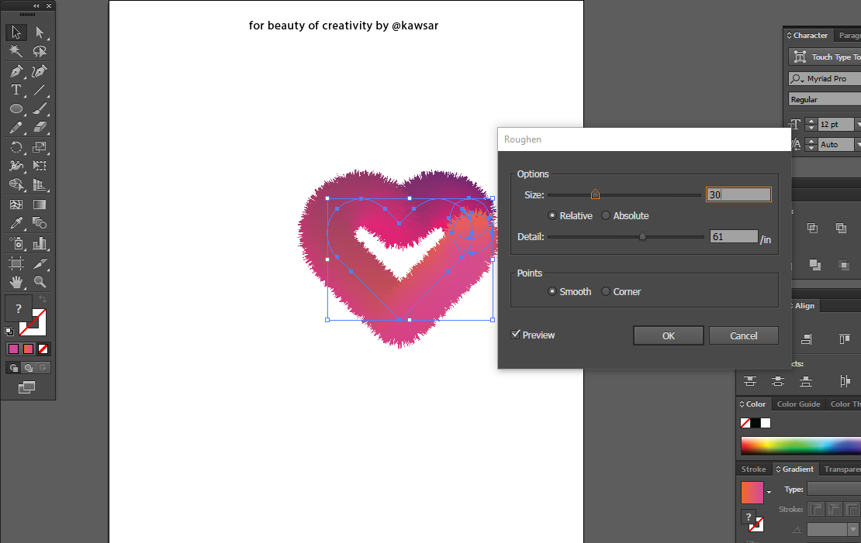Switch to the Character tab

pyautogui.click(x=807, y=35)
